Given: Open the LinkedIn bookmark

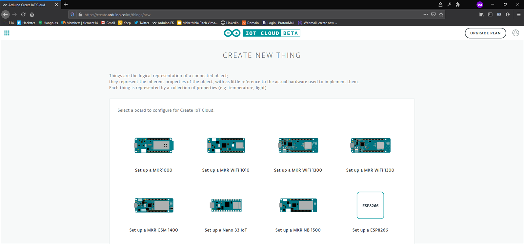Looking at the screenshot, I should (230, 23).
